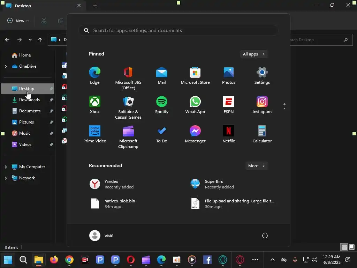Open Facebook from the taskbar

coord(207,260)
